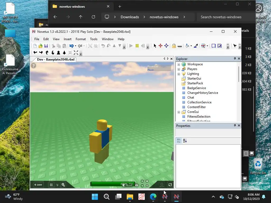The width and height of the screenshot is (271, 203).
Task: Click the File Explorer window vertical scrollbar
Action: click(x=254, y=109)
